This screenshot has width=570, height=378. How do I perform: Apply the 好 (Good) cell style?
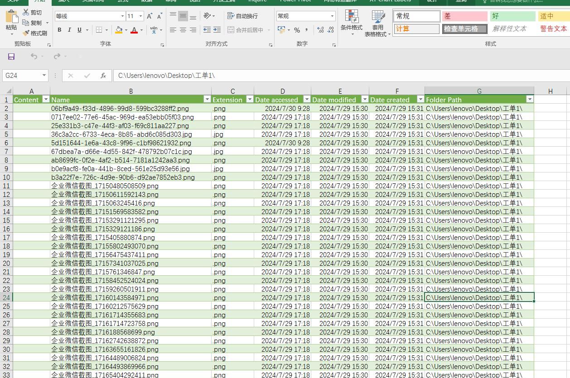(512, 16)
